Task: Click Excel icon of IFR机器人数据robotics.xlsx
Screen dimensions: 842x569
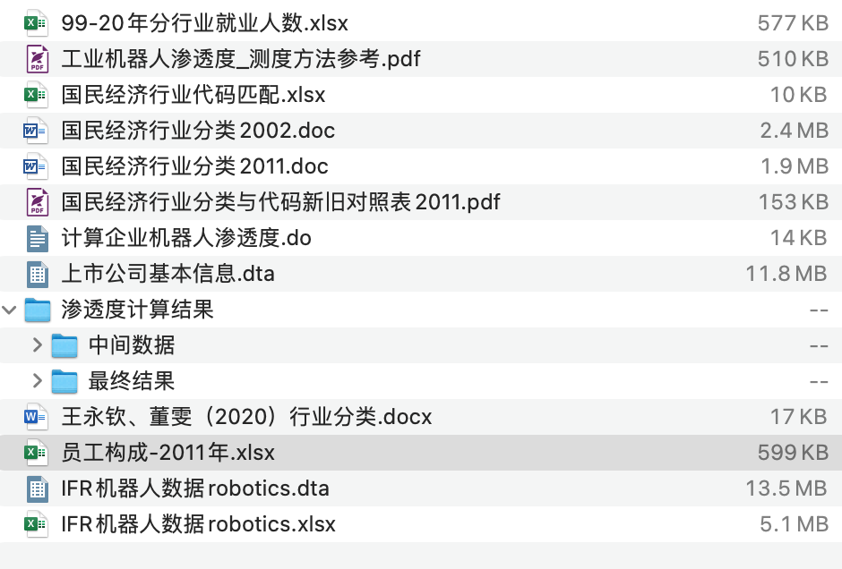Action: pyautogui.click(x=37, y=524)
